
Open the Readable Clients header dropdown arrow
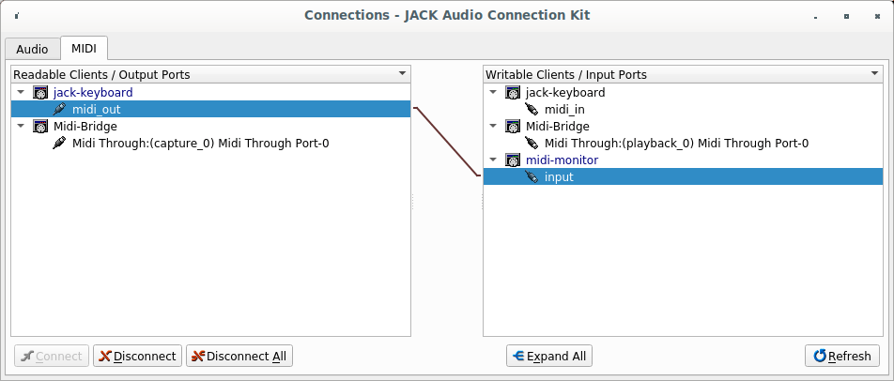[x=402, y=73]
